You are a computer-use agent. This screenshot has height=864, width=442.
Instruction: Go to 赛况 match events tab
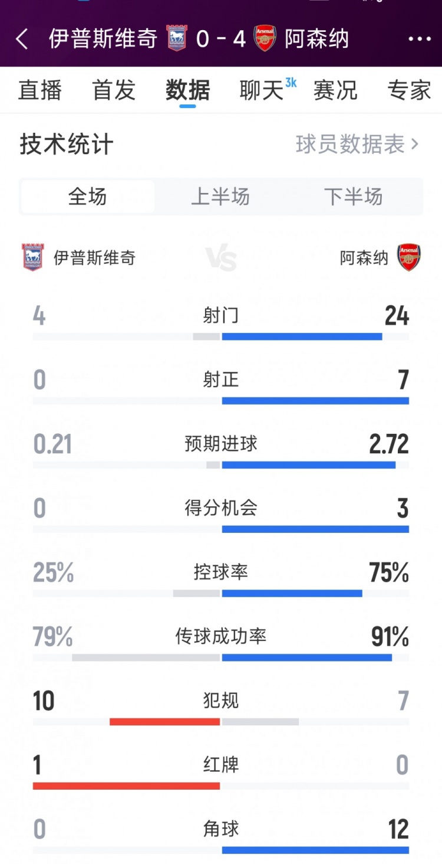[335, 90]
